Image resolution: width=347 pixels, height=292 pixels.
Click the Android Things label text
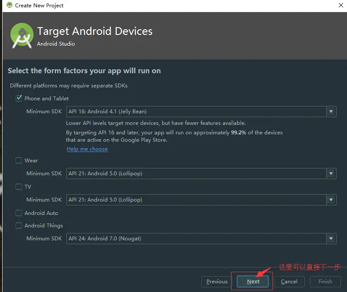(x=44, y=226)
